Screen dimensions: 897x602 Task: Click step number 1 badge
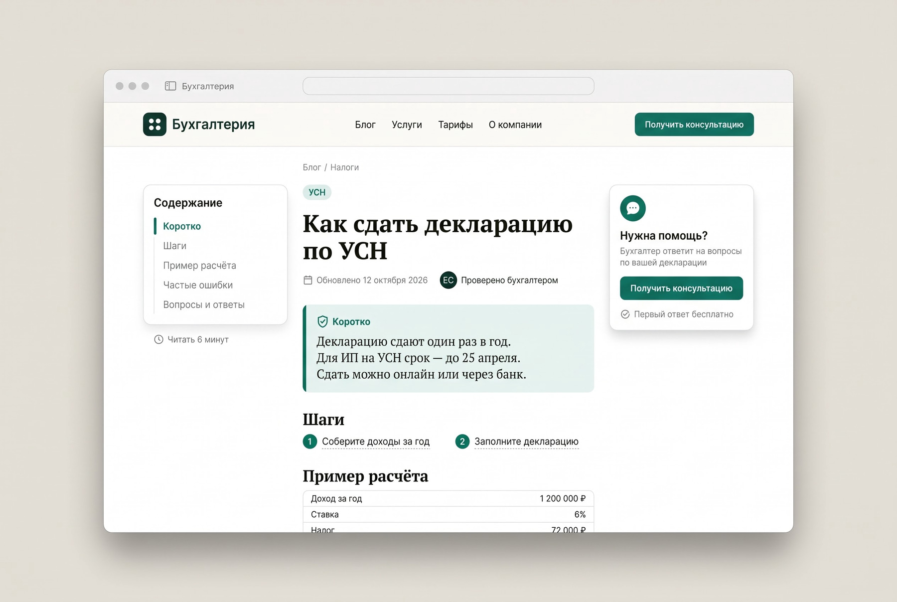(310, 442)
